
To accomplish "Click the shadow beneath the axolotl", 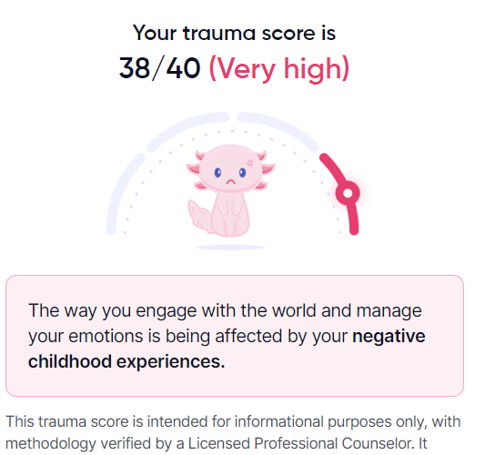I will coord(230,248).
